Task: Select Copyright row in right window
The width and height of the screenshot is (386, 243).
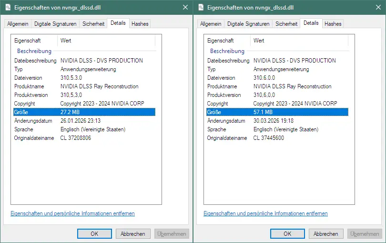Action: [277, 104]
